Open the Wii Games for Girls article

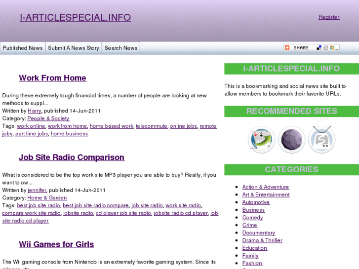tap(56, 244)
